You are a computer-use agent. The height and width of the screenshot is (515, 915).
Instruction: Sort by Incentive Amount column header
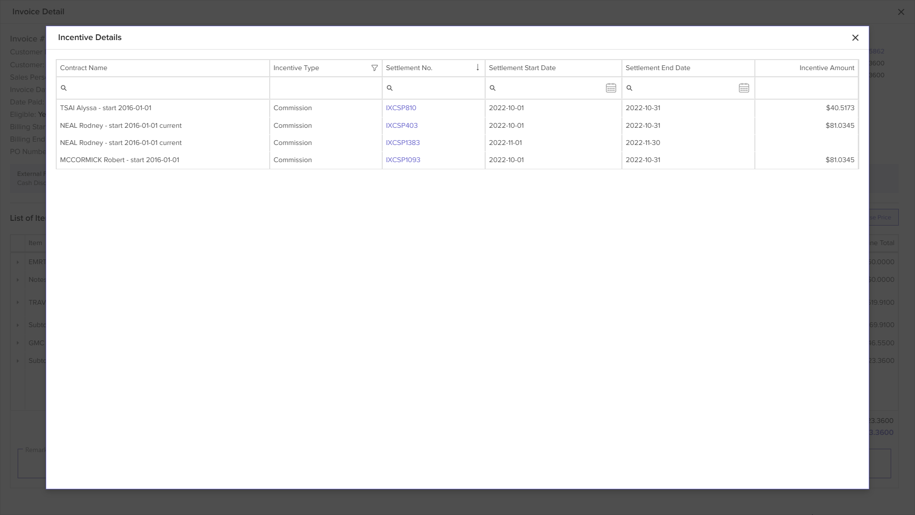pyautogui.click(x=826, y=68)
